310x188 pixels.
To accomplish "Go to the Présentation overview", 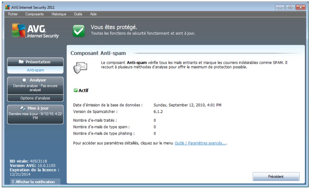I will 35,62.
